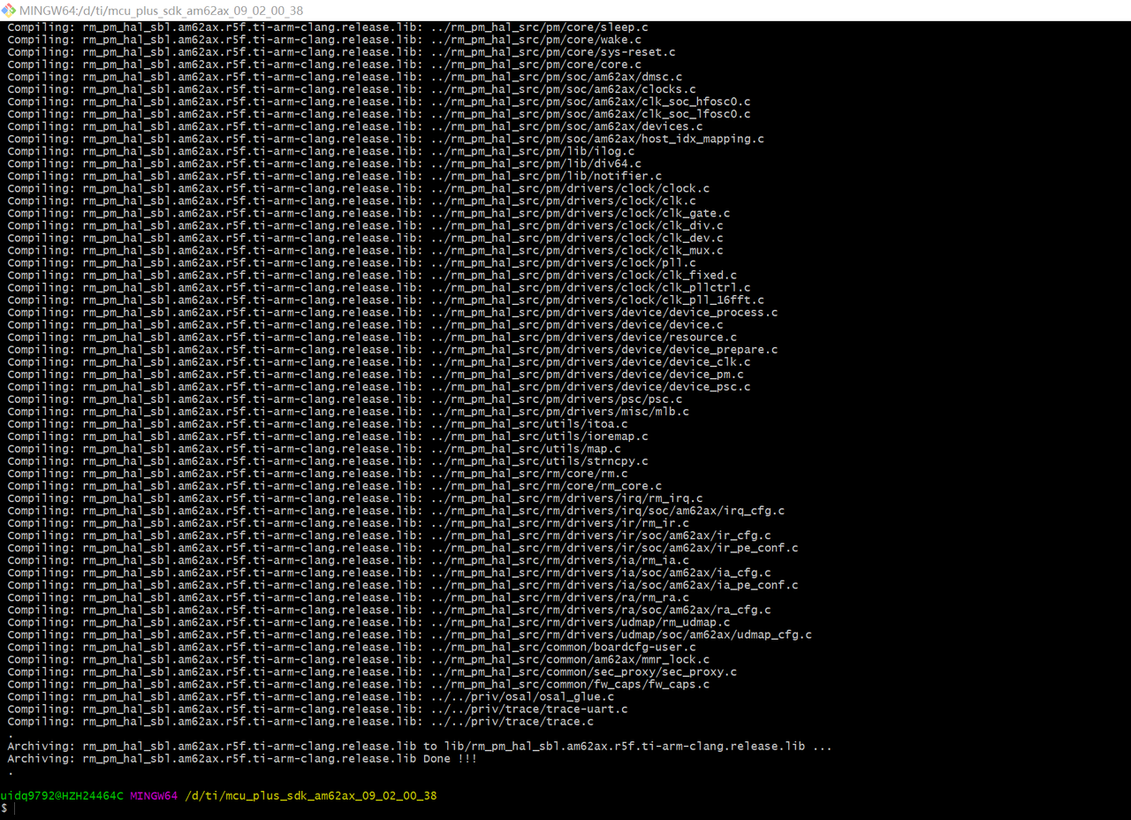Click the line compiling device/resource.c

pyautogui.click(x=372, y=337)
